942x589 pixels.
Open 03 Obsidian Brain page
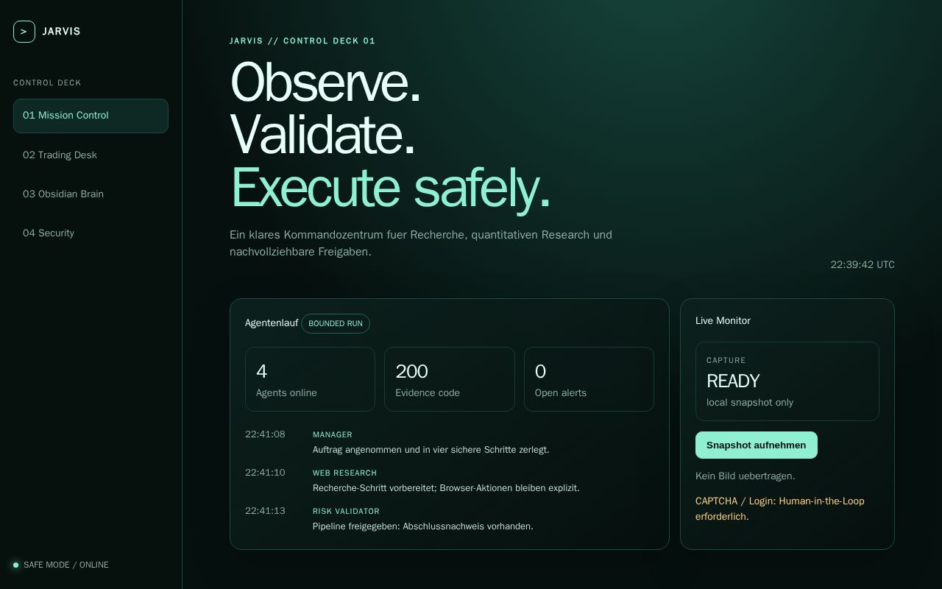[91, 194]
